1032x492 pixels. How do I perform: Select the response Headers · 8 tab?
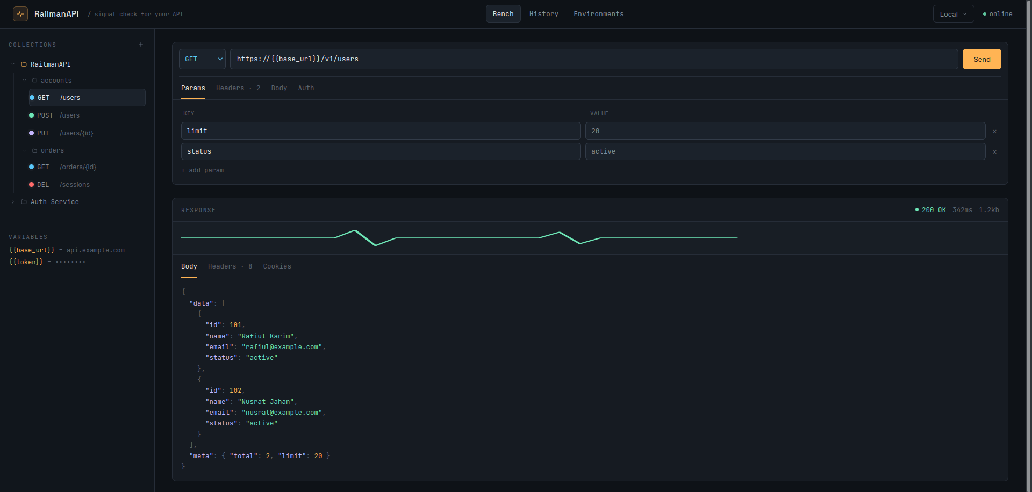(230, 266)
